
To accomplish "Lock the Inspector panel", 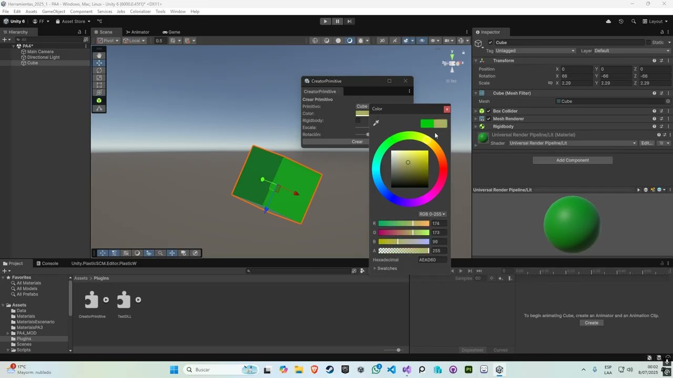I will click(662, 32).
